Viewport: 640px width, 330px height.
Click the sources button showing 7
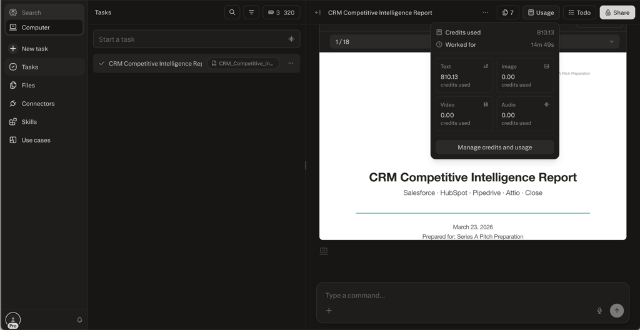507,12
